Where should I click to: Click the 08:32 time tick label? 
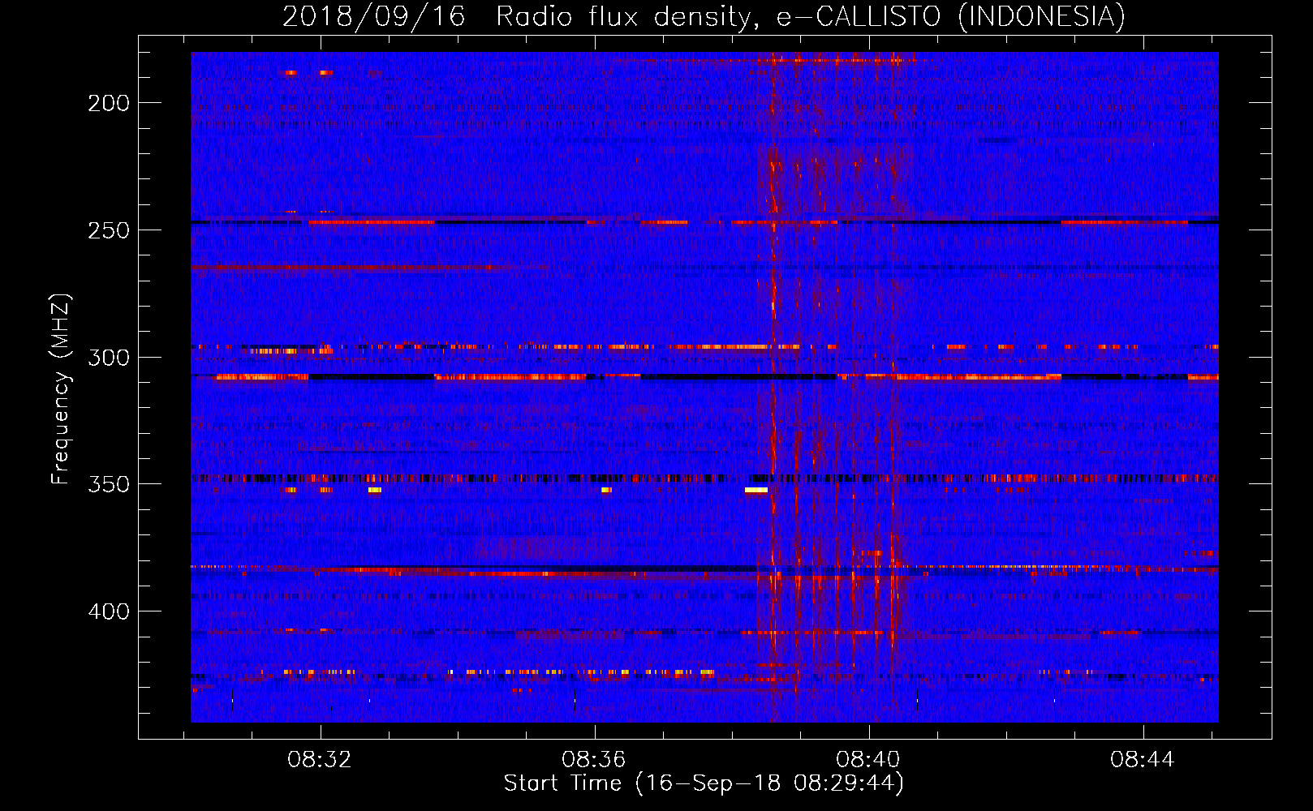[320, 760]
